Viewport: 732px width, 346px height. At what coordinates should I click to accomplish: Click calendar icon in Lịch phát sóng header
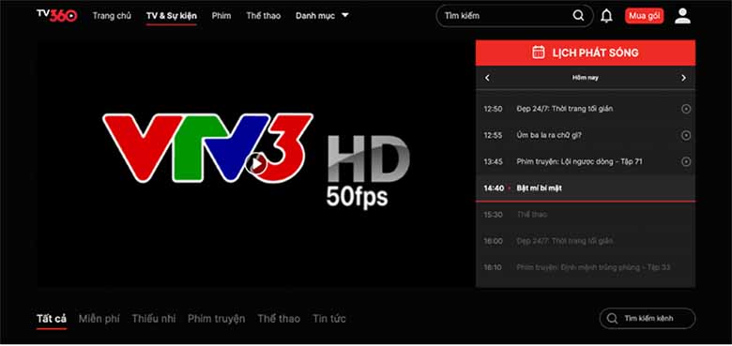point(539,53)
